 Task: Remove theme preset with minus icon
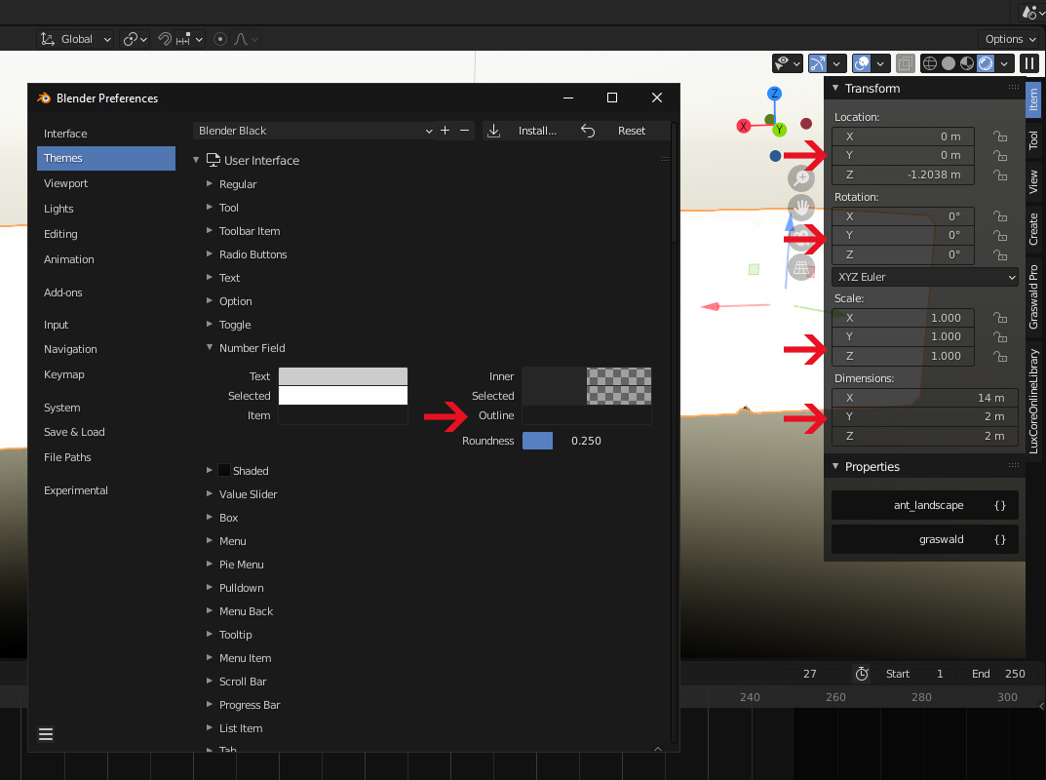[x=464, y=131]
